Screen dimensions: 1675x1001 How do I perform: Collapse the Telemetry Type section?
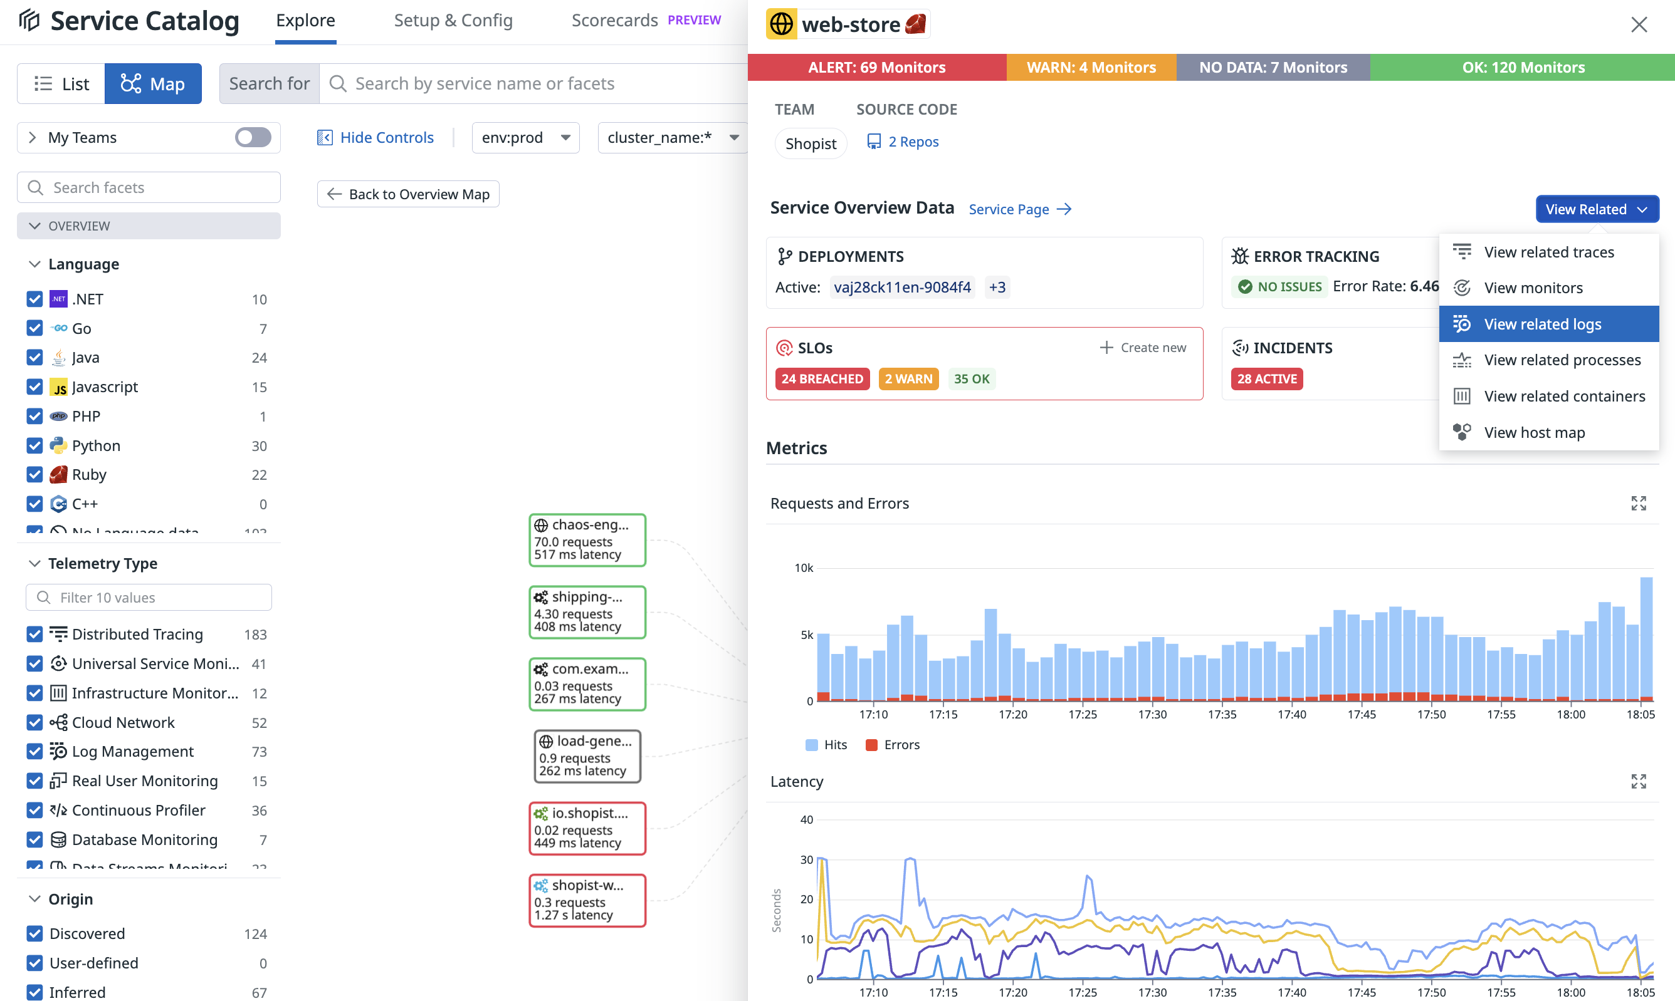tap(34, 563)
